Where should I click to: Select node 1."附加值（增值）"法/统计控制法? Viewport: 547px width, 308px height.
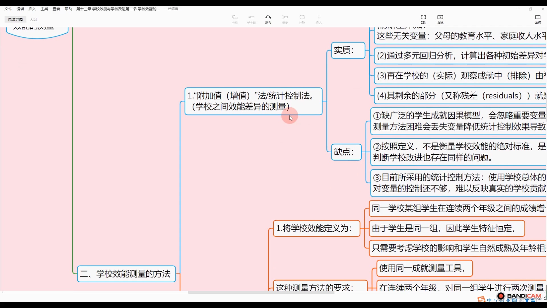[x=253, y=101]
